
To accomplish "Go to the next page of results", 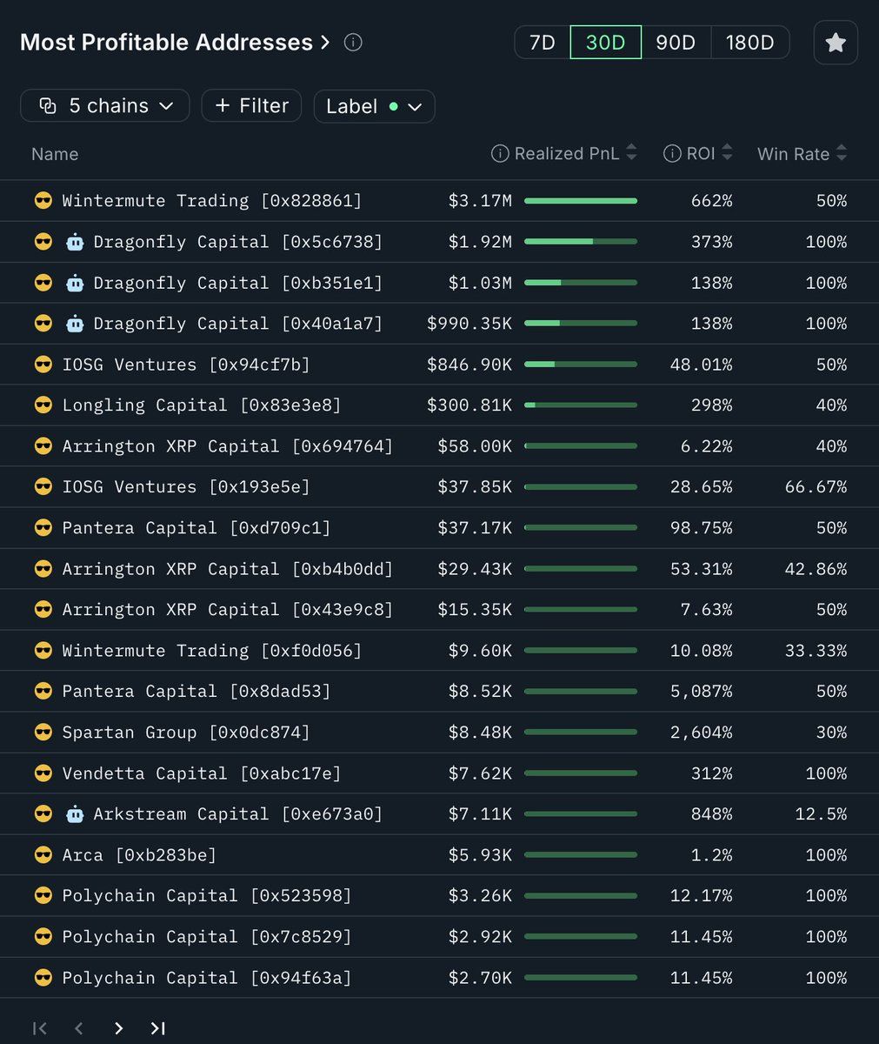I will (x=118, y=1027).
